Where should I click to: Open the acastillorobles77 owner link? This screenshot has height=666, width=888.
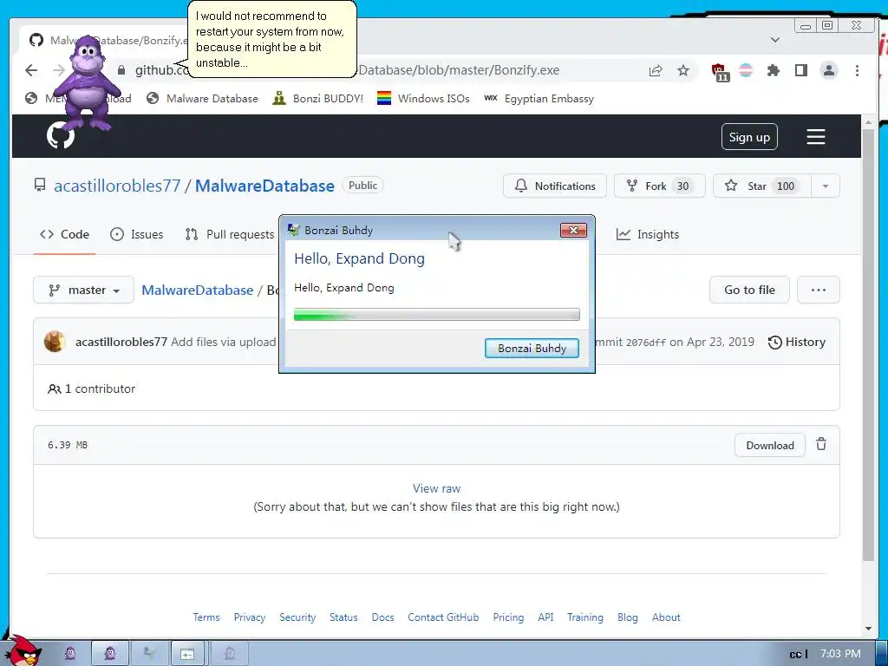point(117,186)
